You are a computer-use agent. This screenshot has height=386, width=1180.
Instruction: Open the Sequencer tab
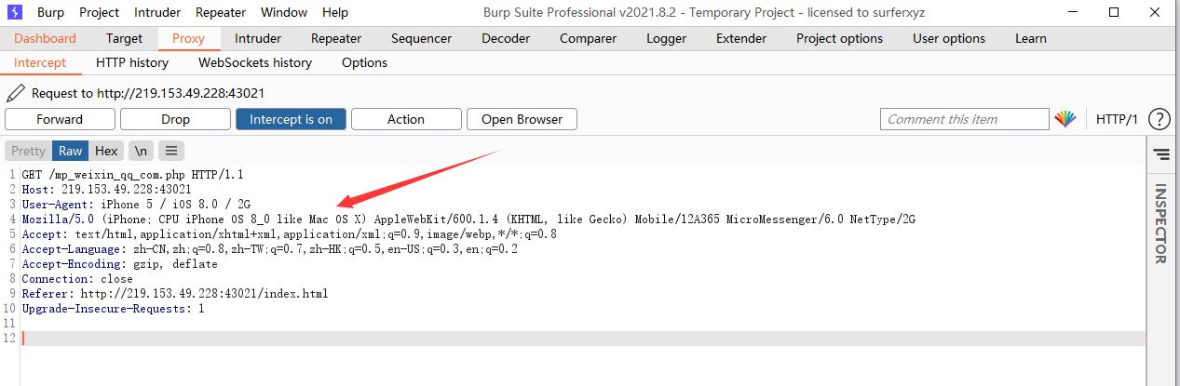coord(421,38)
